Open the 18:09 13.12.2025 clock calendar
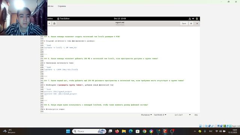The height and width of the screenshot is (135, 240). pyautogui.click(x=233, y=131)
